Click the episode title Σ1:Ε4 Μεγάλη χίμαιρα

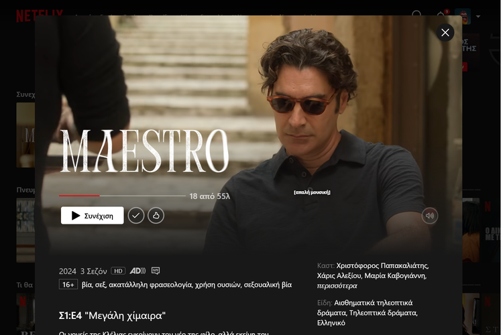coord(112,316)
